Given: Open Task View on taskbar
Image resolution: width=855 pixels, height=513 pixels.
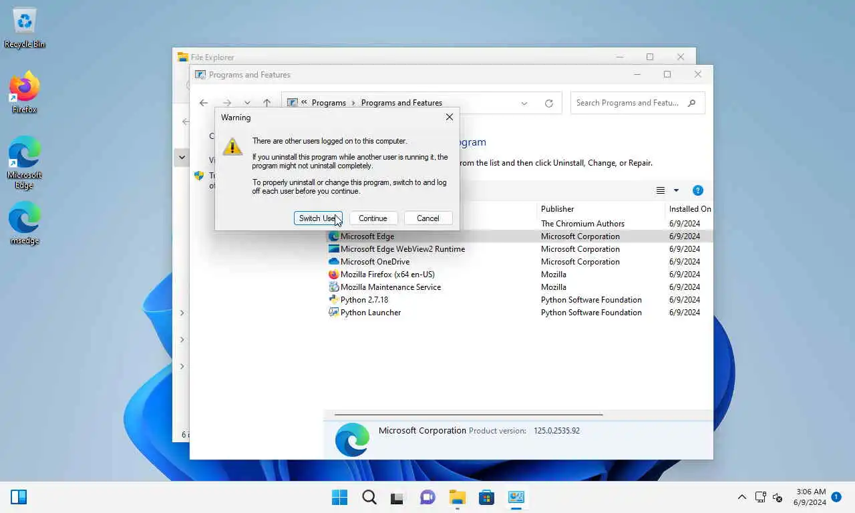Looking at the screenshot, I should pos(398,497).
